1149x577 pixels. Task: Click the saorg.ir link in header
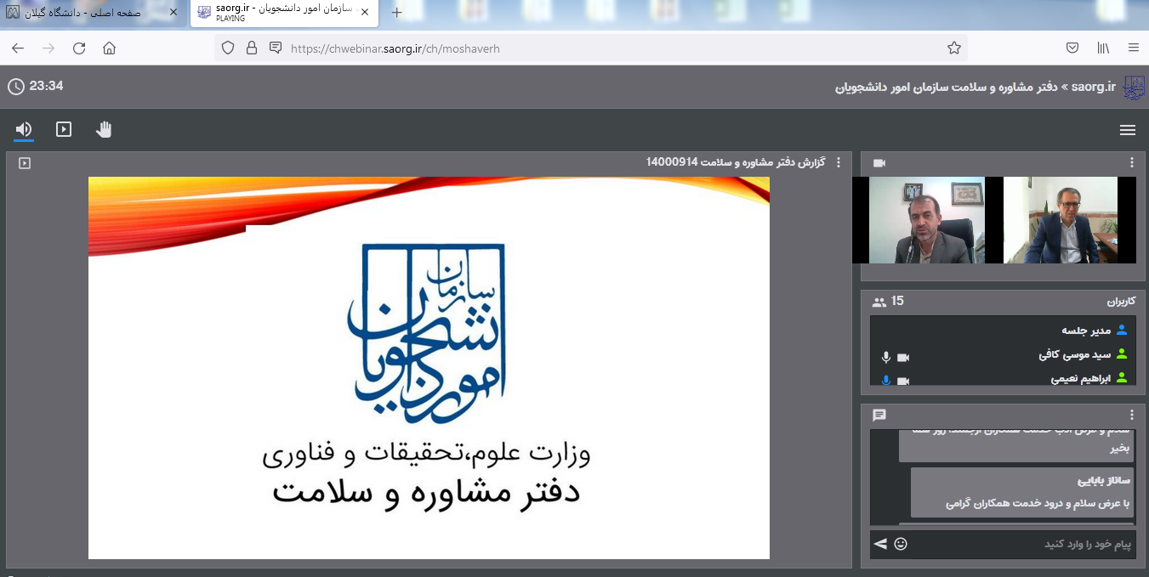click(1093, 87)
